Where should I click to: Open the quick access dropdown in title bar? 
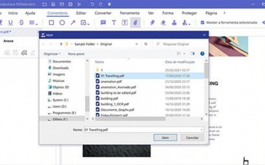[109, 4]
